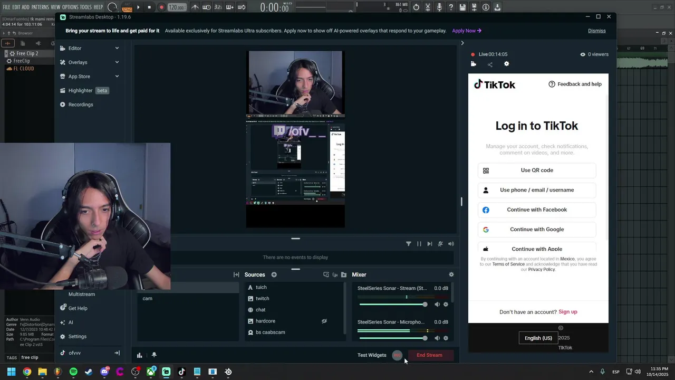Viewport: 675px width, 380px height.
Task: Open TikTok Sign up link
Action: pos(568,312)
